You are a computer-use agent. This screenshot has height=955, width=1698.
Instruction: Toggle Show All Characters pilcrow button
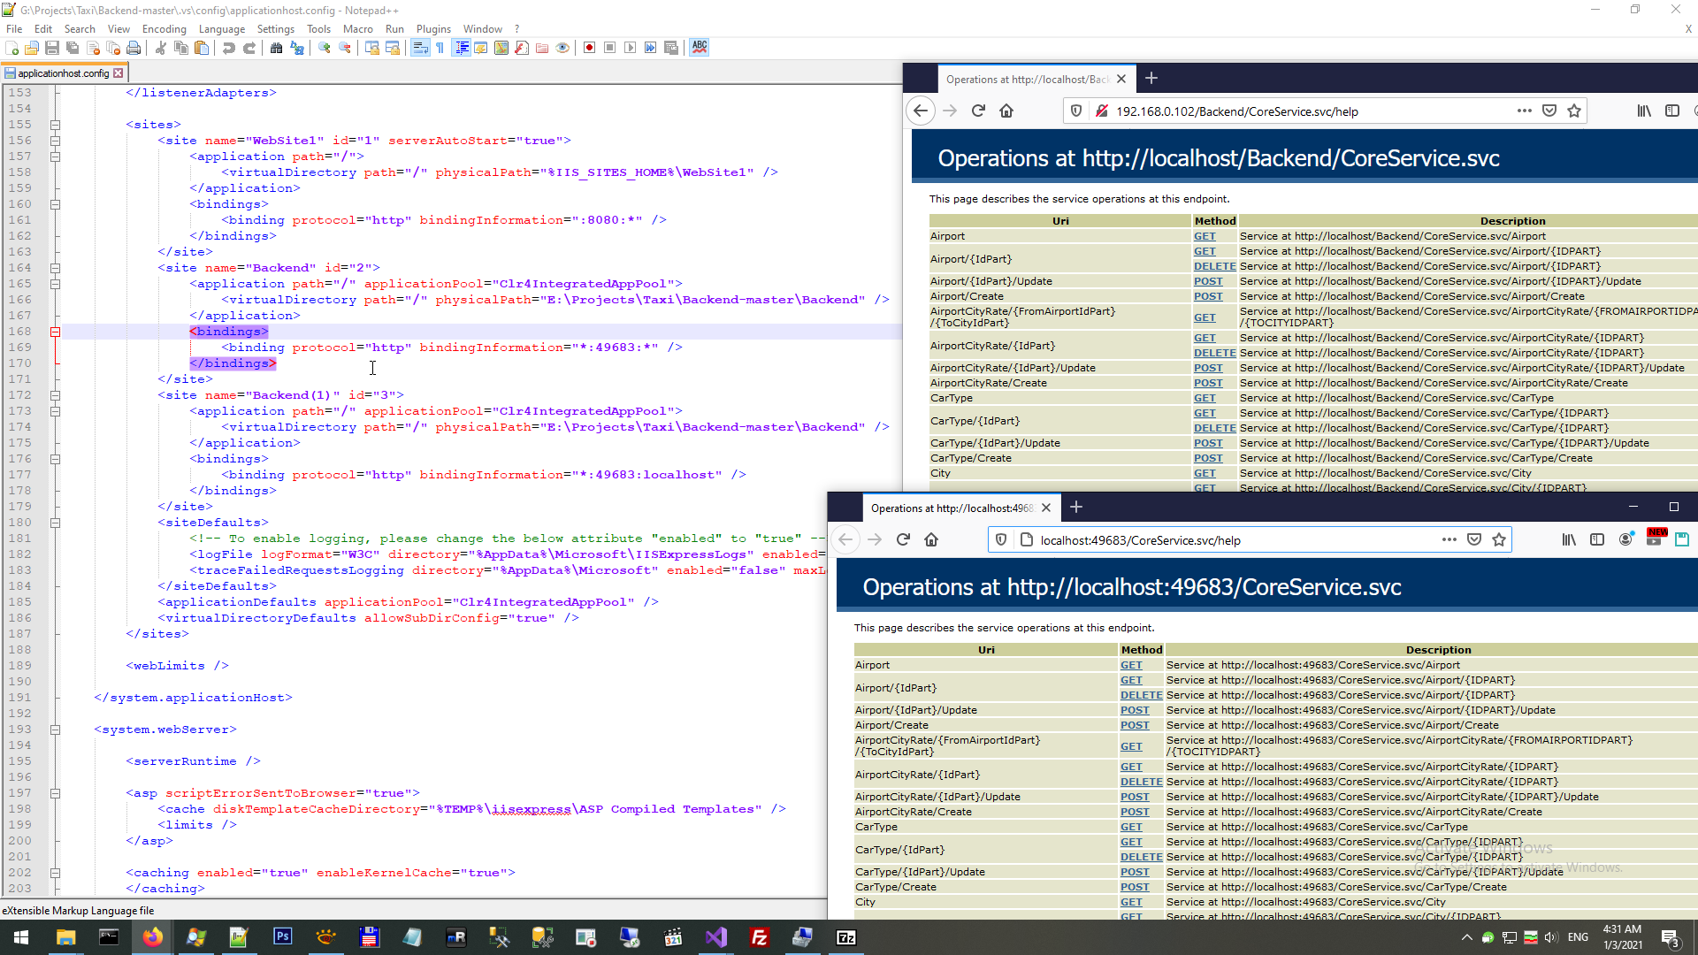coord(440,48)
